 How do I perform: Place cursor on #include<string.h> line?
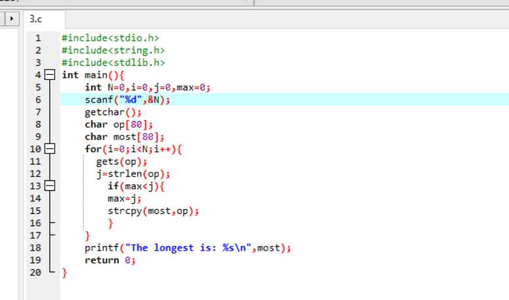(x=113, y=50)
